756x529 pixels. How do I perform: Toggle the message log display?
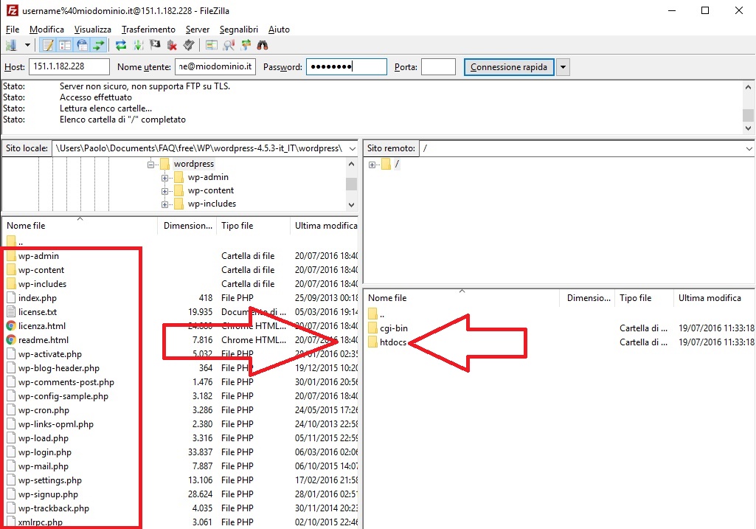pyautogui.click(x=48, y=45)
